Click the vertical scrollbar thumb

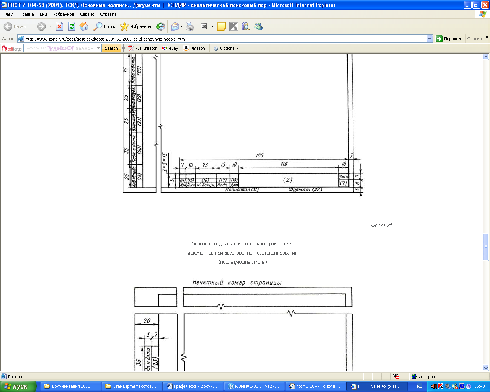(x=486, y=247)
